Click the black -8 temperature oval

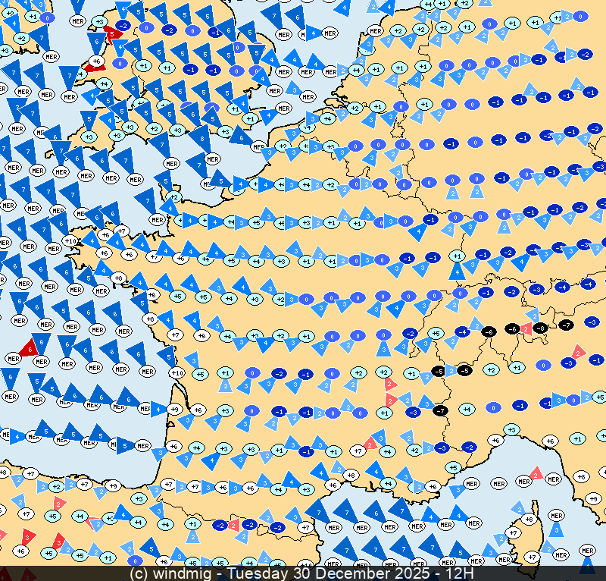(x=539, y=328)
